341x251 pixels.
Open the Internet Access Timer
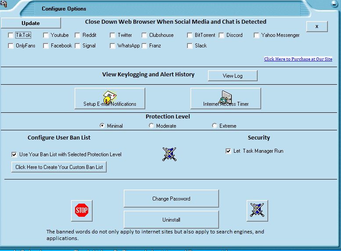[x=226, y=99]
